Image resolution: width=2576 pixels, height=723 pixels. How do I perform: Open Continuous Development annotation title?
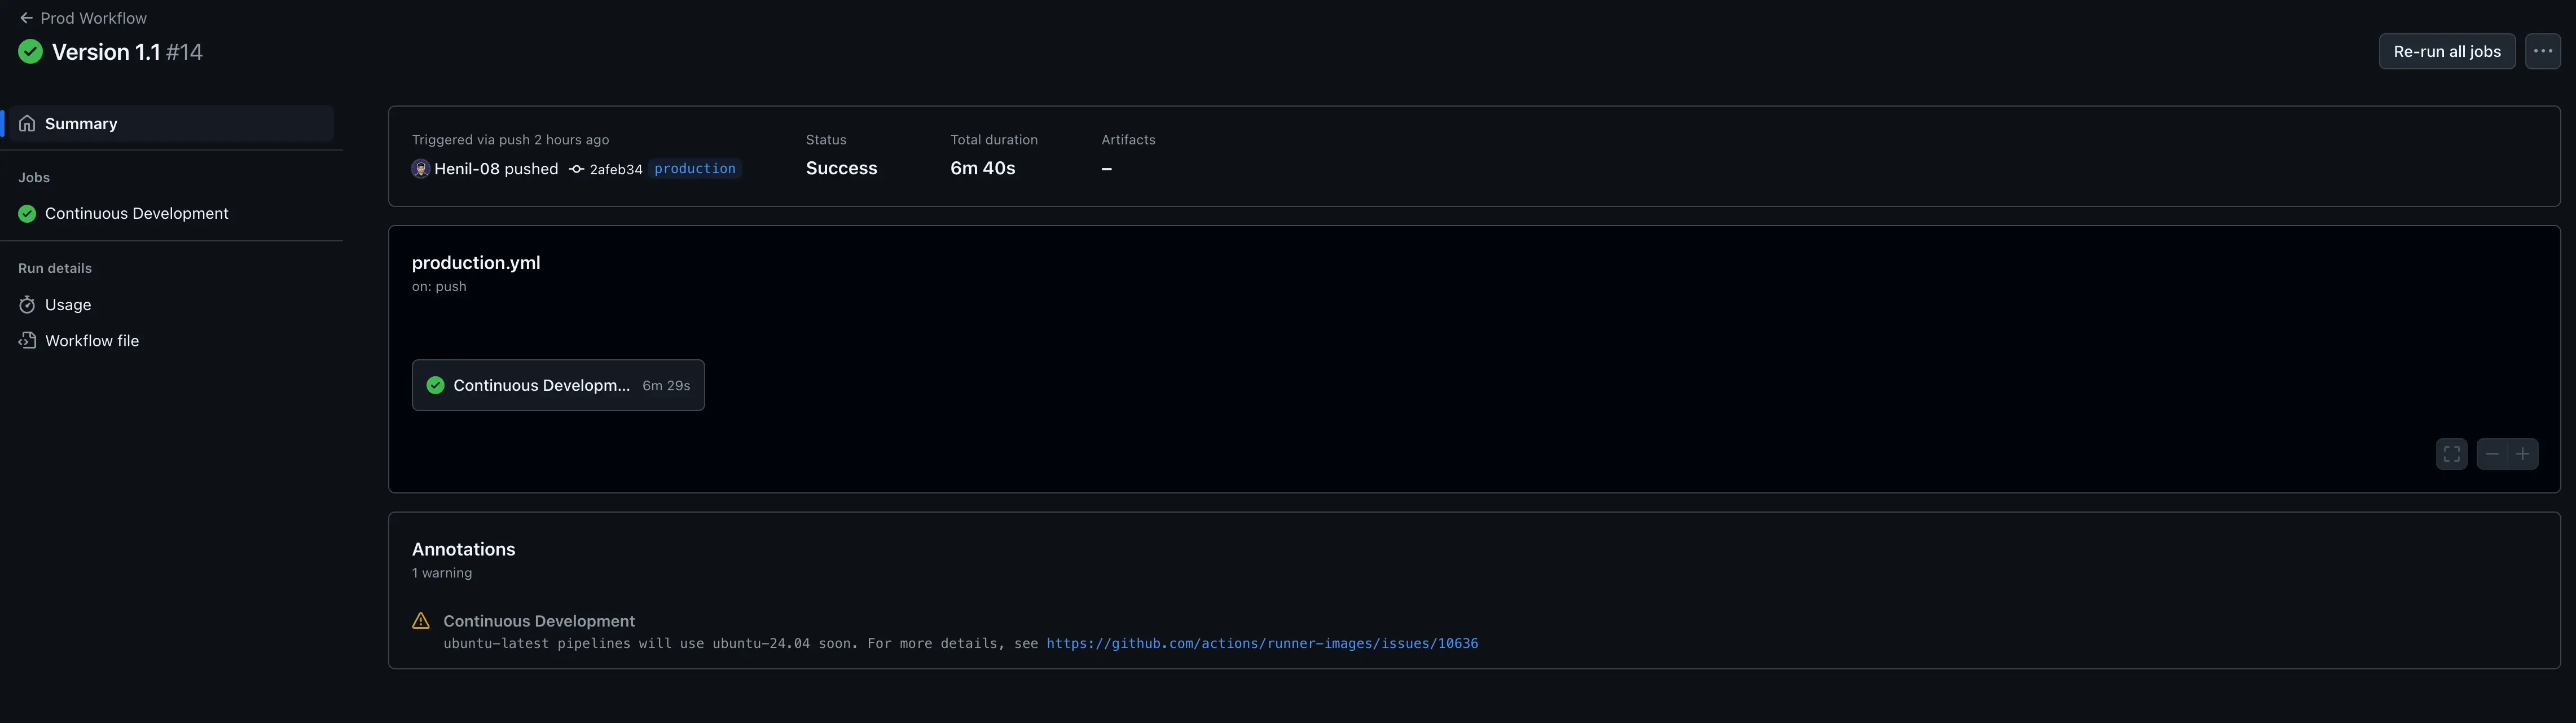click(539, 621)
